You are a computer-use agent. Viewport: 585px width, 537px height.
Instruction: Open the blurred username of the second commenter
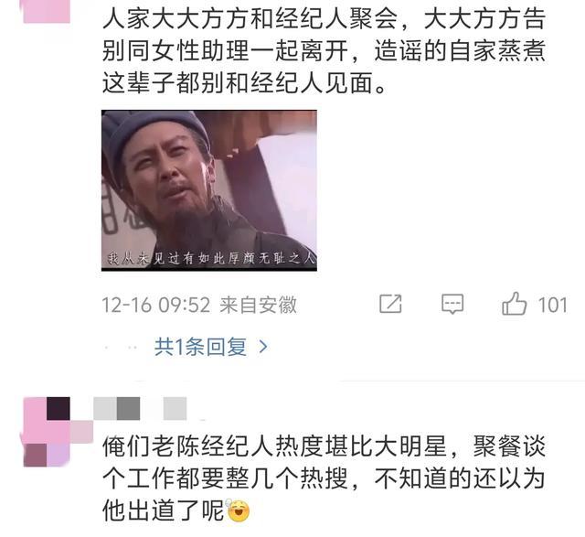coord(140,409)
